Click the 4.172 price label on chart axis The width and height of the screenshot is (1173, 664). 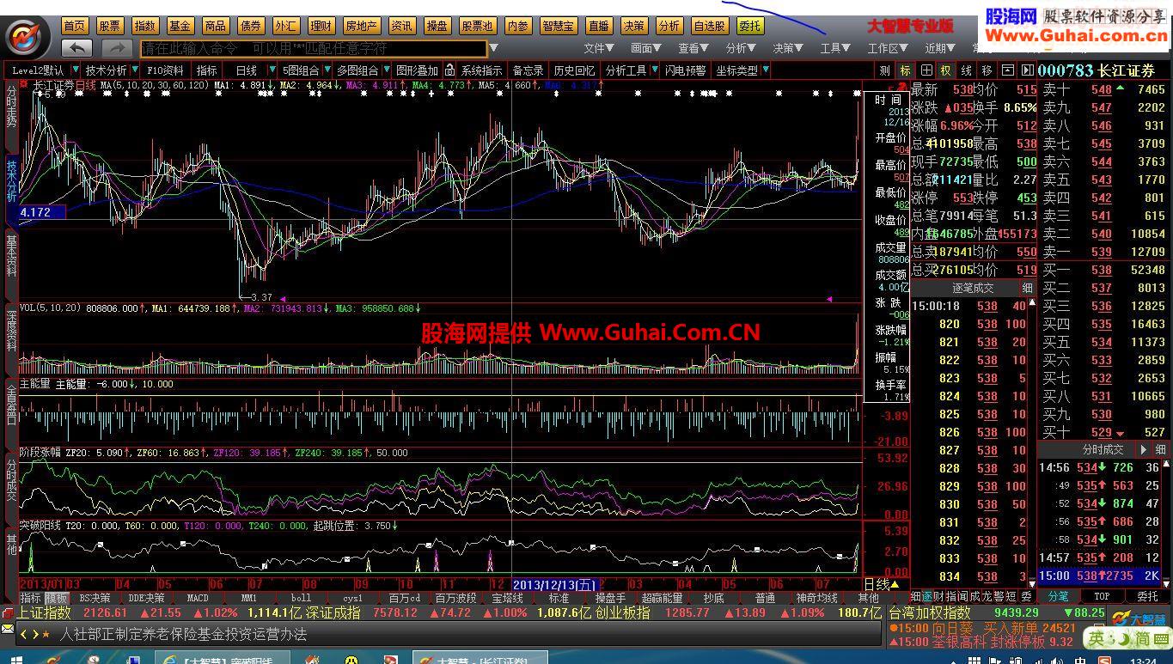click(41, 211)
